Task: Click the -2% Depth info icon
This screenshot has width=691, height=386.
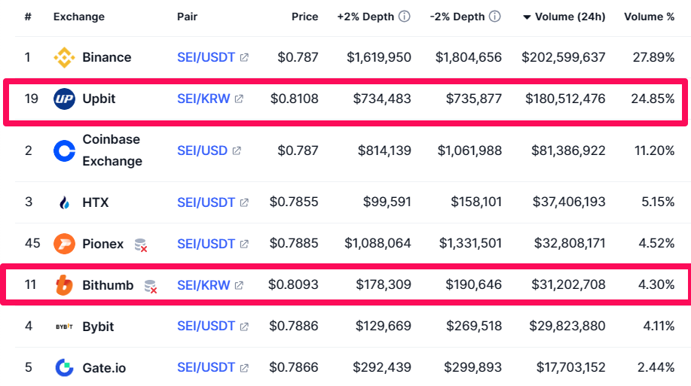Action: [495, 17]
